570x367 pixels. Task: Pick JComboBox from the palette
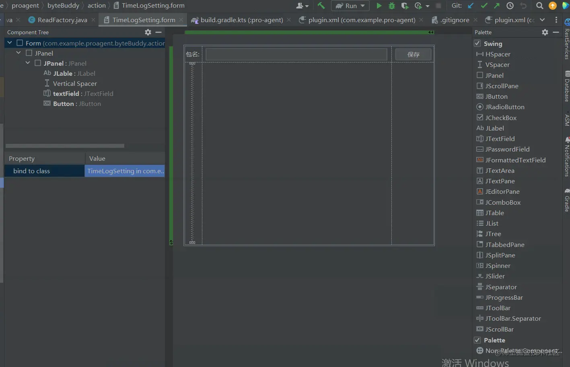(498, 202)
